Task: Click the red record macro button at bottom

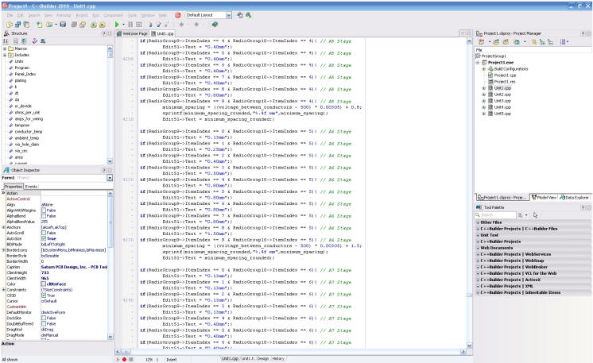Action: pos(125,359)
